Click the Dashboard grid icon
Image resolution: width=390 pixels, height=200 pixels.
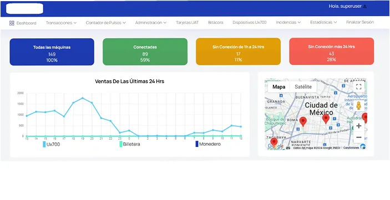pos(12,23)
